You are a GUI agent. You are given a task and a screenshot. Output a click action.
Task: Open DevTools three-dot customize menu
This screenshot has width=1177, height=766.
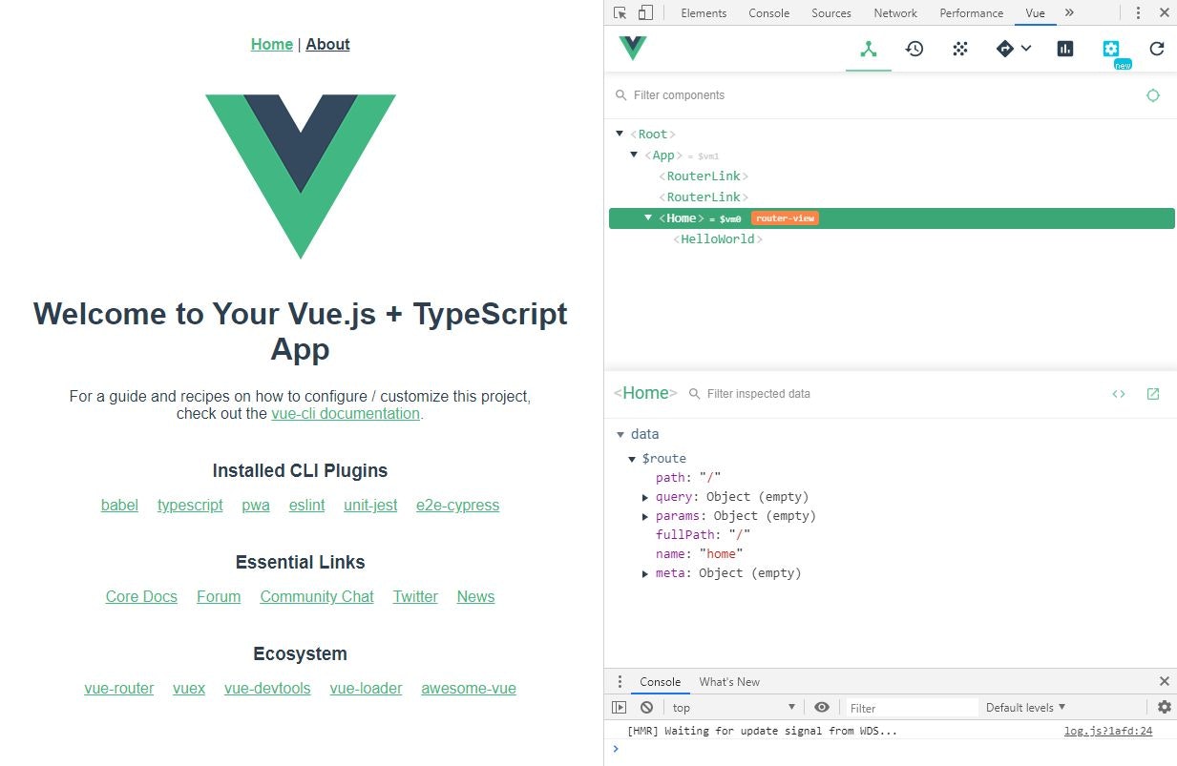(1138, 12)
